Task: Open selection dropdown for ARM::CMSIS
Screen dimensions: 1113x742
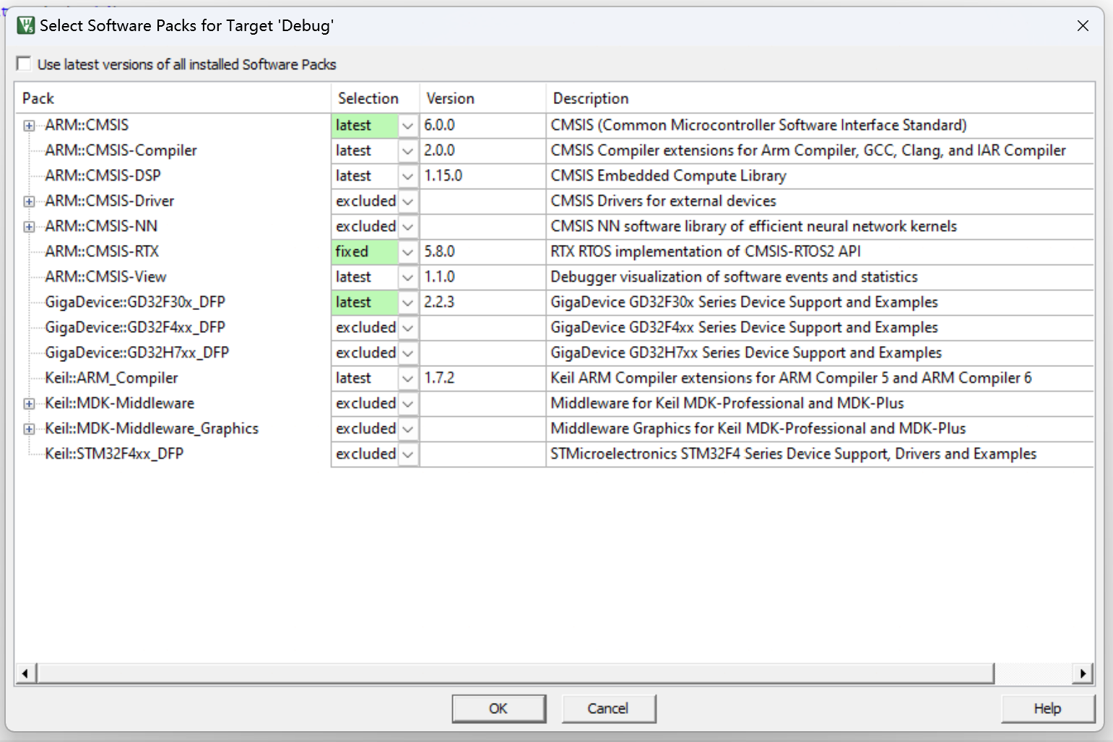Action: pos(408,126)
